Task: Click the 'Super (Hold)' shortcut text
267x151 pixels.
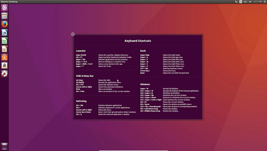Action: [81, 55]
